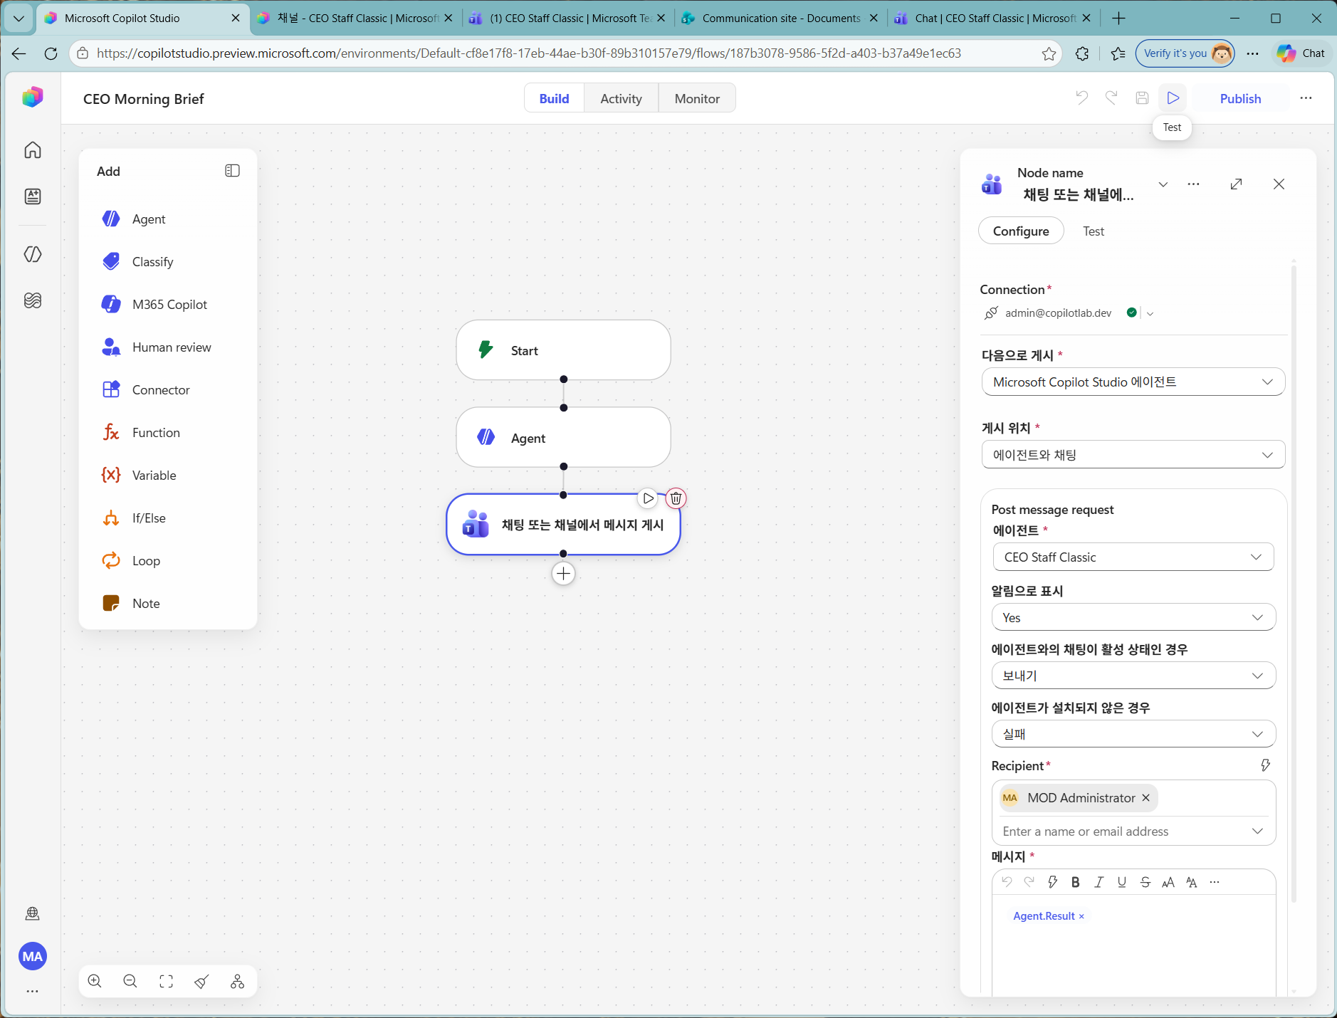Viewport: 1337px width, 1018px height.
Task: Collapse the Add panel
Action: coord(232,171)
